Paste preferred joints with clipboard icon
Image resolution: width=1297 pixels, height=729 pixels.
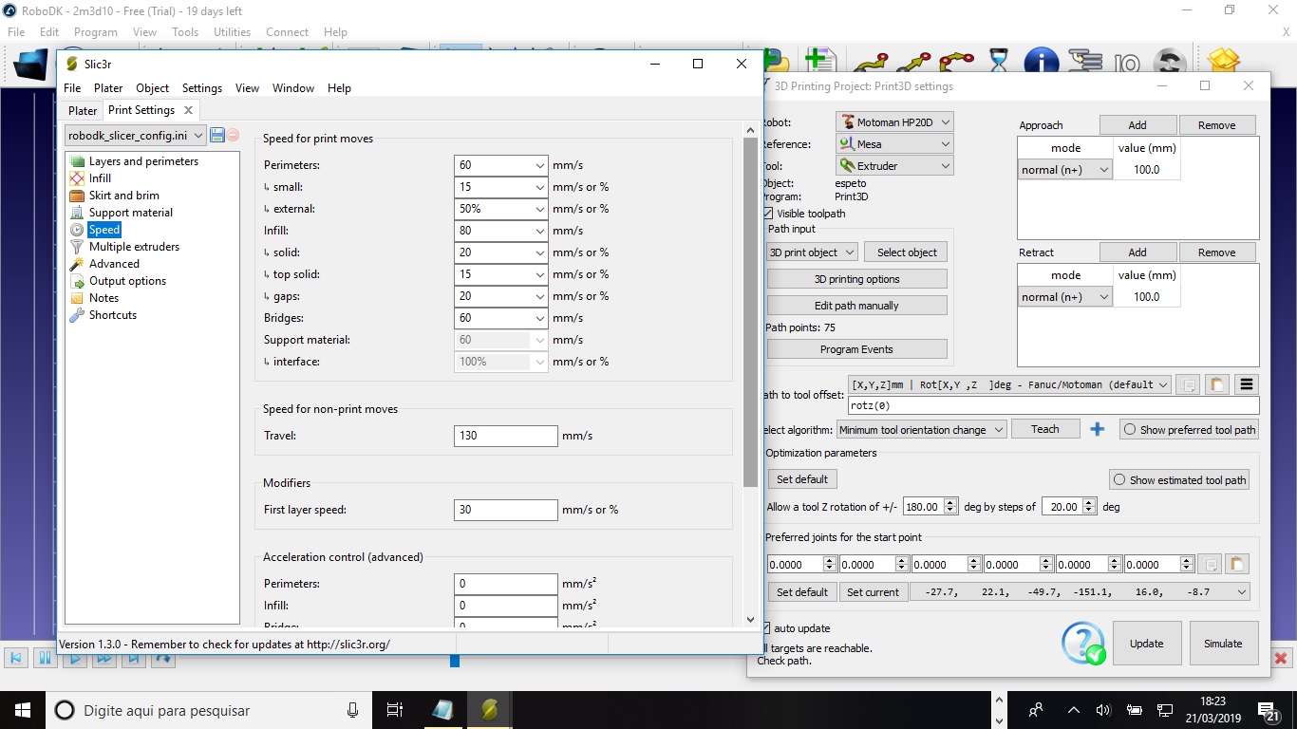(x=1236, y=564)
